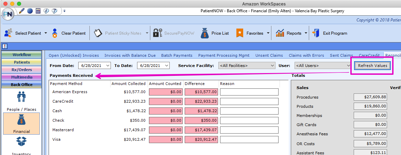This screenshot has width=401, height=155.
Task: Click Amount Counted field for Visa
Action: (x=166, y=139)
